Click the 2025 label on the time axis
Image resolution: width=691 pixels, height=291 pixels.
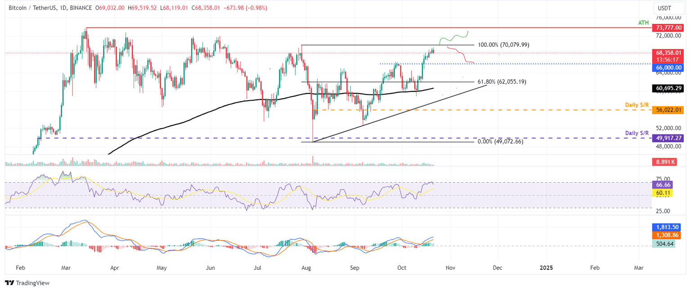point(547,268)
